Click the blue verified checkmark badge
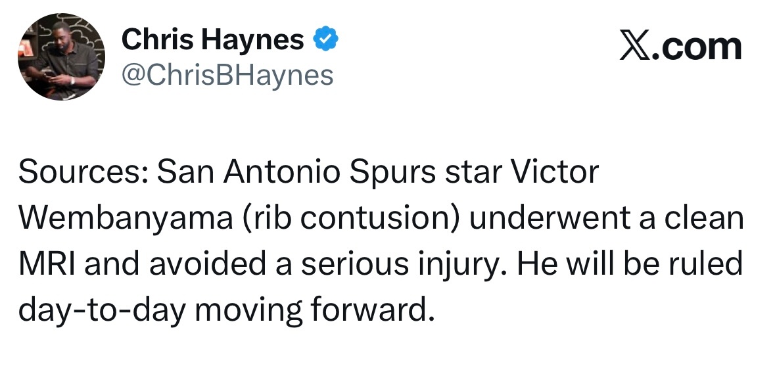The width and height of the screenshot is (775, 372). coord(325,41)
